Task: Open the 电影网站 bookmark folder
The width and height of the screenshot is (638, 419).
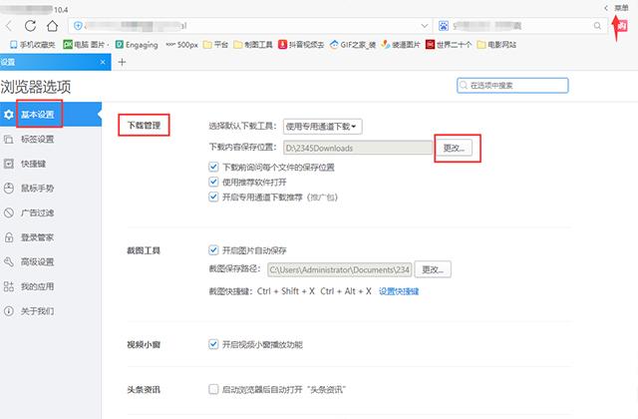Action: click(x=496, y=45)
